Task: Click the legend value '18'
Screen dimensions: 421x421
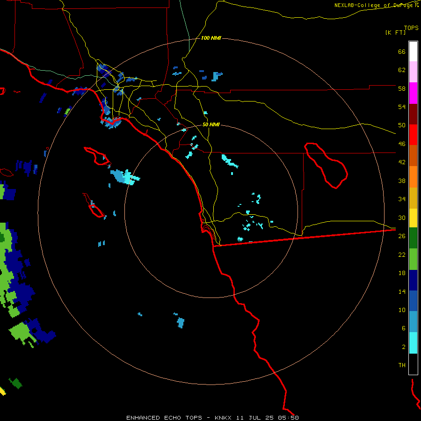Action: tap(402, 273)
